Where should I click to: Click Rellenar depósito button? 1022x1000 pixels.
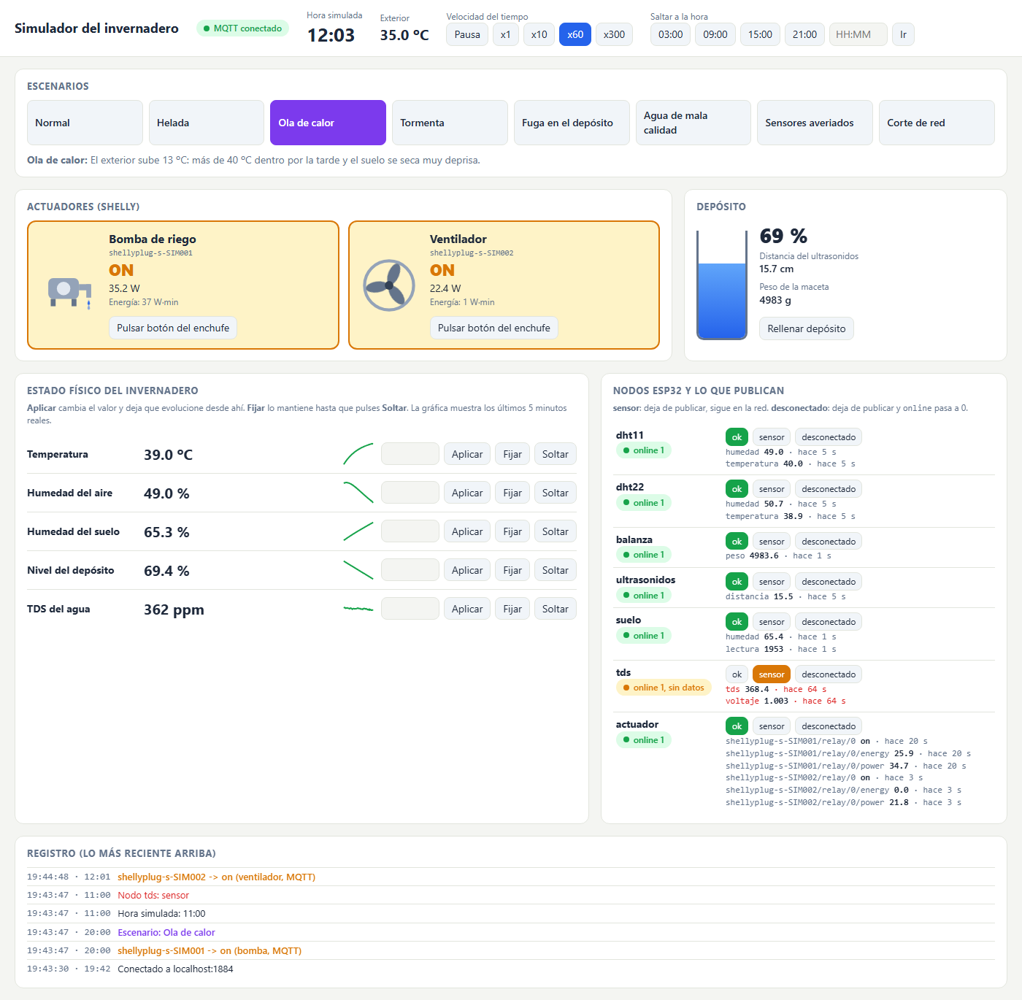click(807, 328)
